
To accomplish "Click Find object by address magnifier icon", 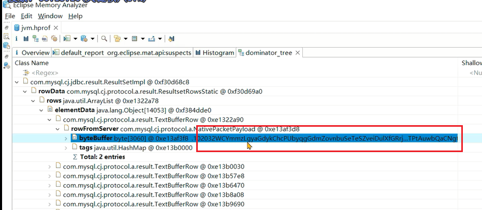I will 104,39.
